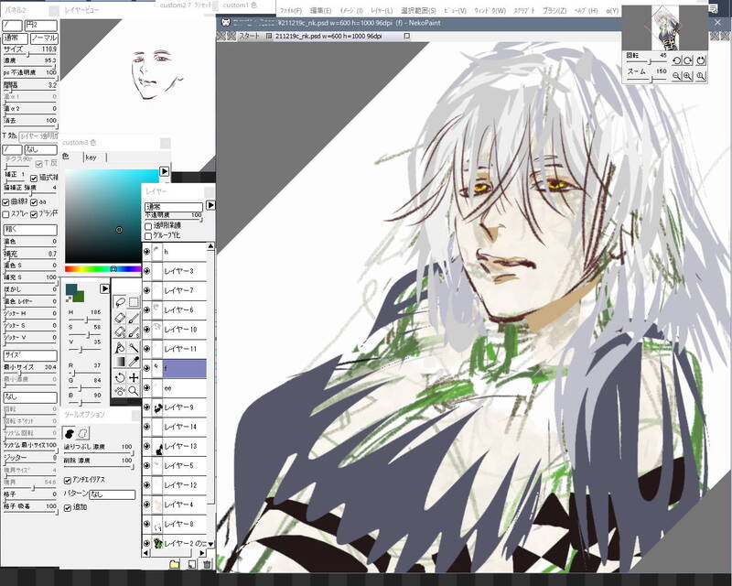Screen dimensions: 732x586
Task: Hide the layer named h
Action: coord(146,252)
